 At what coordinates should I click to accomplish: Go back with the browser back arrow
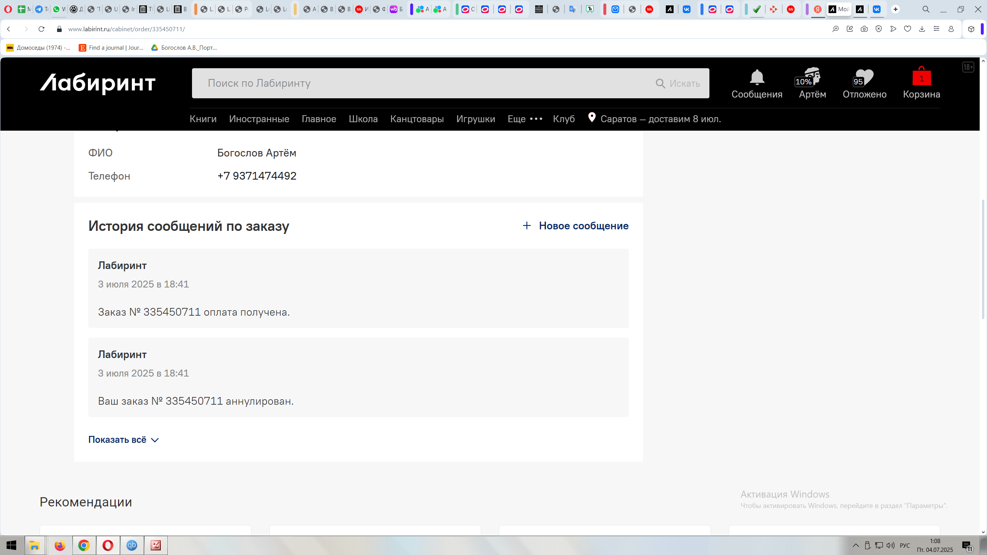point(9,29)
